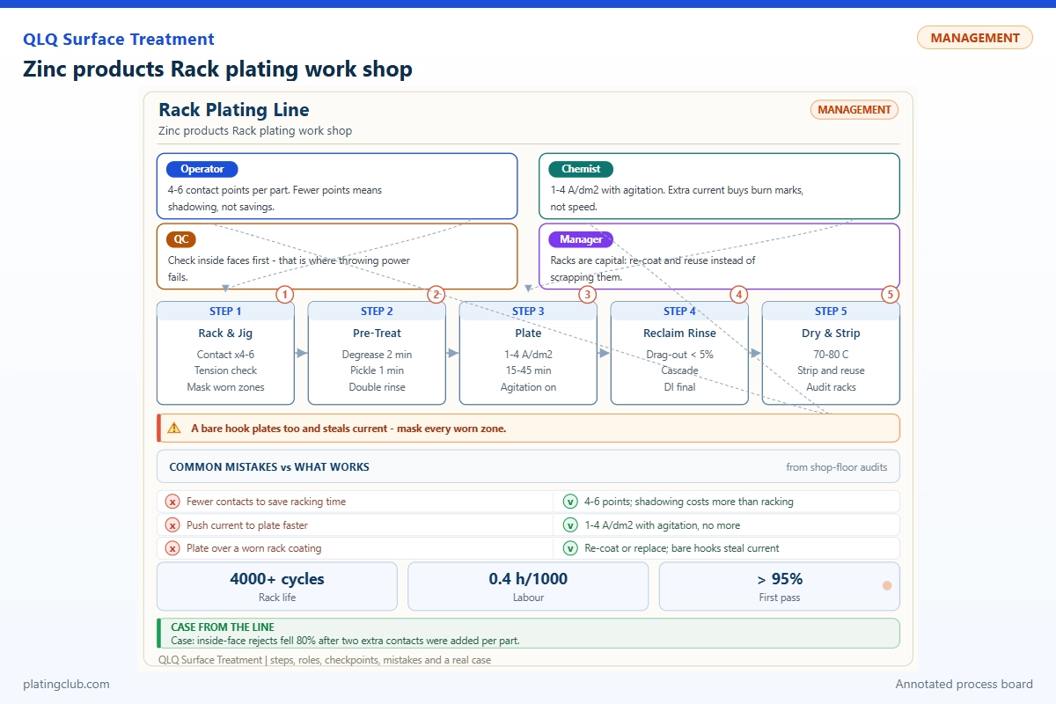Click the X icon beside "Plate over a worn rack coating"
Image resolution: width=1056 pixels, height=704 pixels.
(x=172, y=548)
